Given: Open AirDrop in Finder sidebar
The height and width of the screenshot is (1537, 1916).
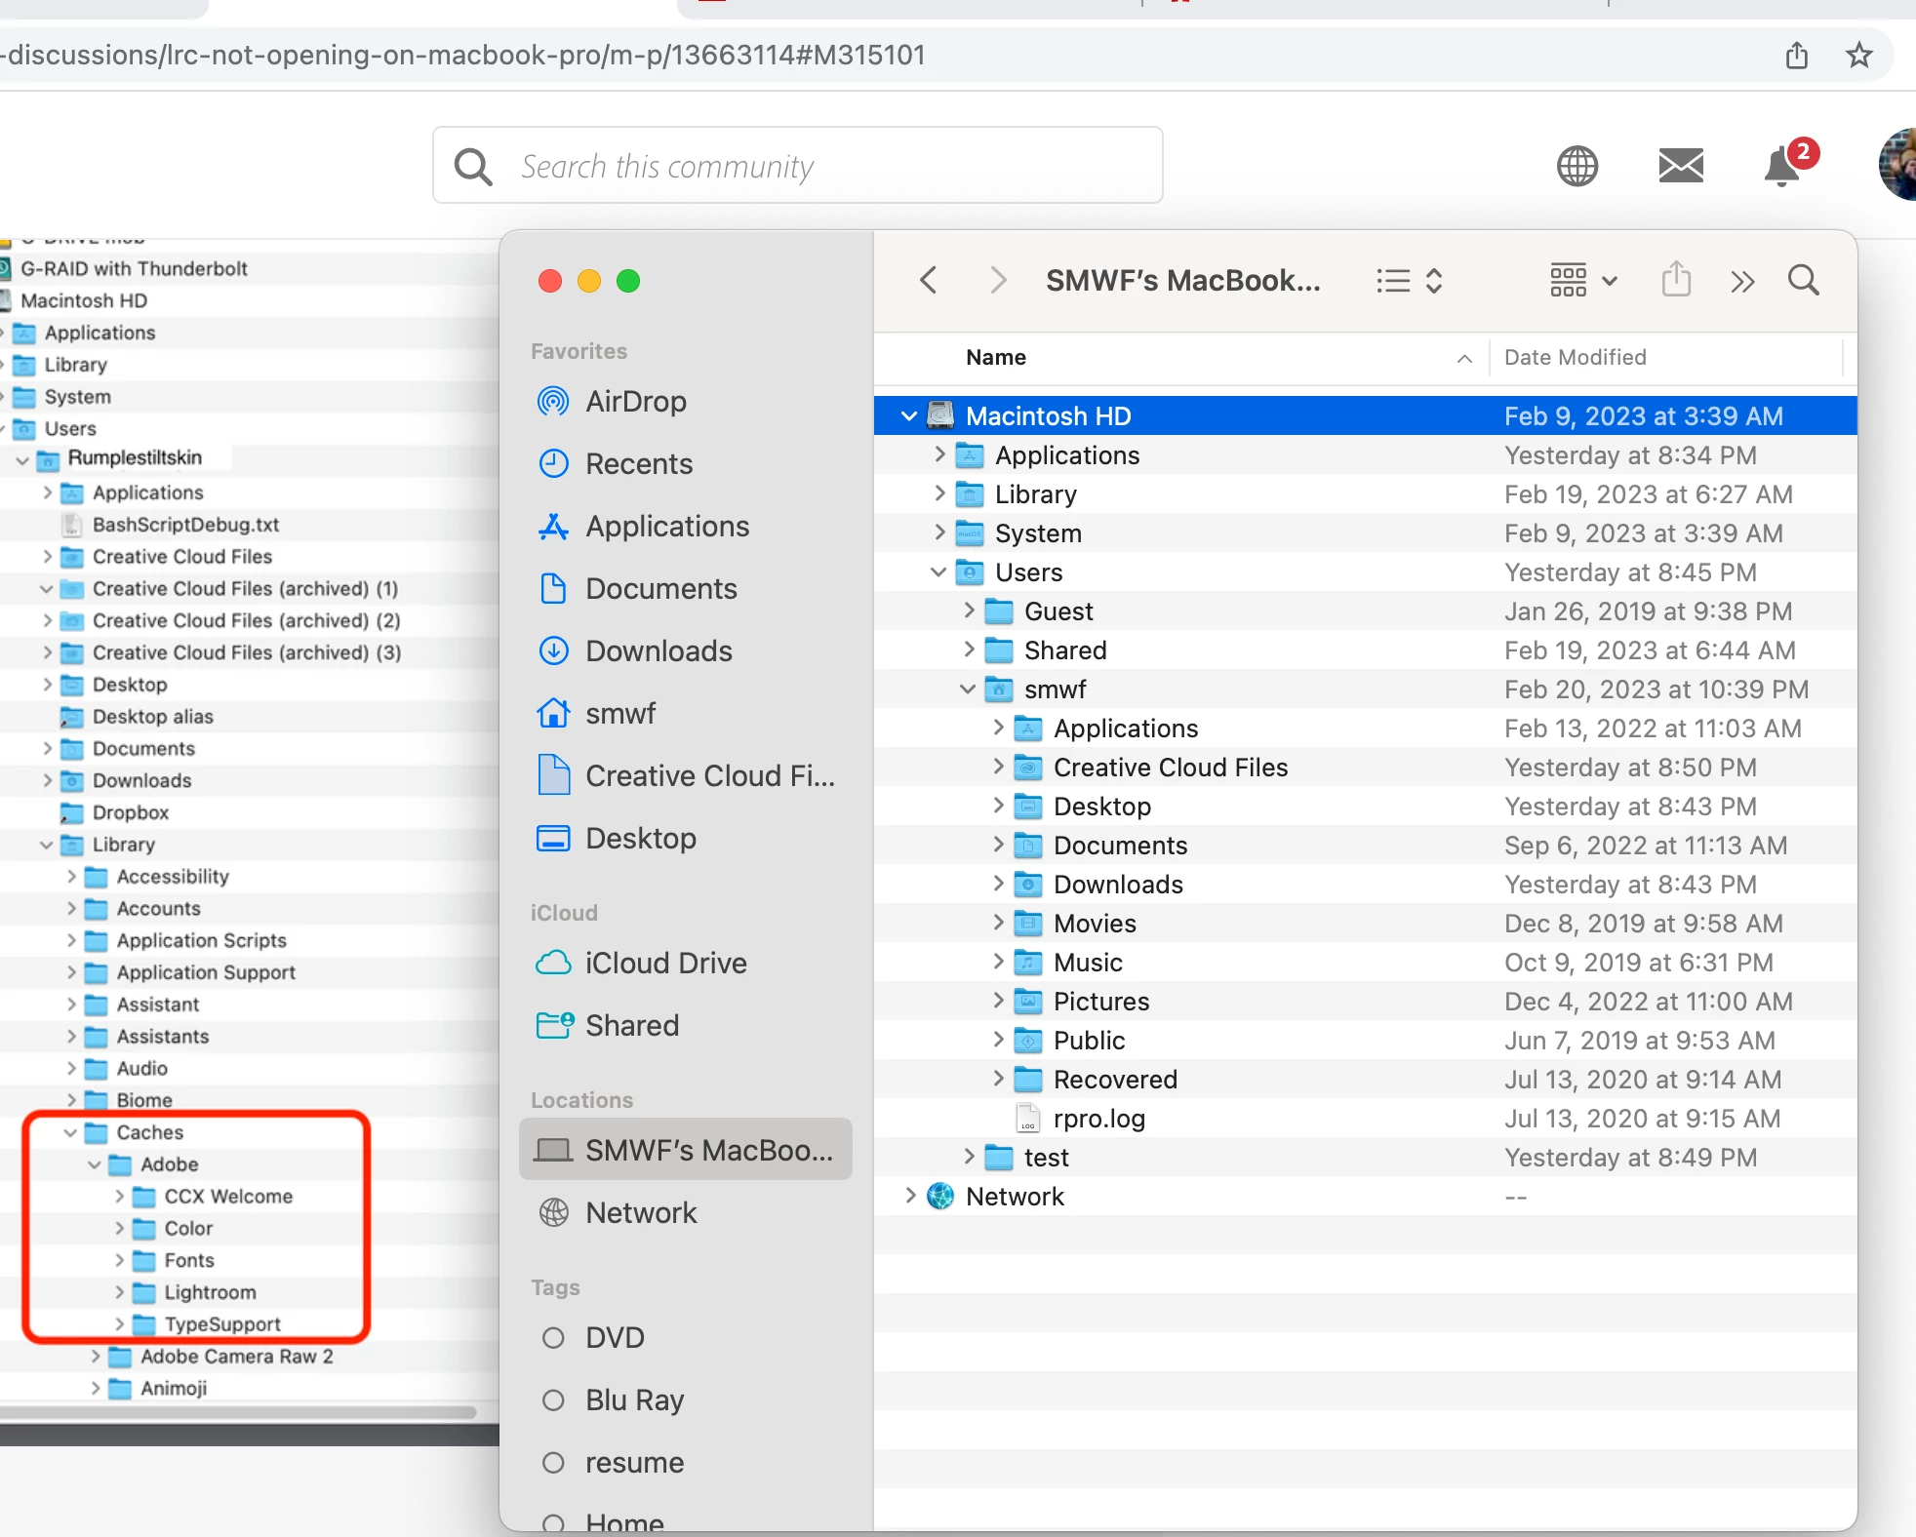Looking at the screenshot, I should 635,401.
